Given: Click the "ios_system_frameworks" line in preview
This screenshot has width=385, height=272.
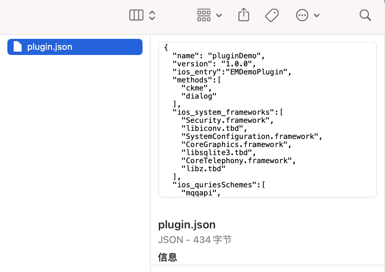Looking at the screenshot, I should click(x=228, y=112).
